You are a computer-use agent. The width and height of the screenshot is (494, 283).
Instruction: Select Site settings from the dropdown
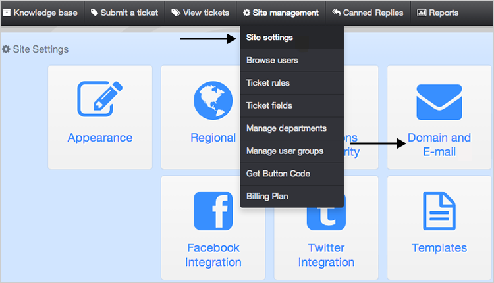(x=269, y=38)
